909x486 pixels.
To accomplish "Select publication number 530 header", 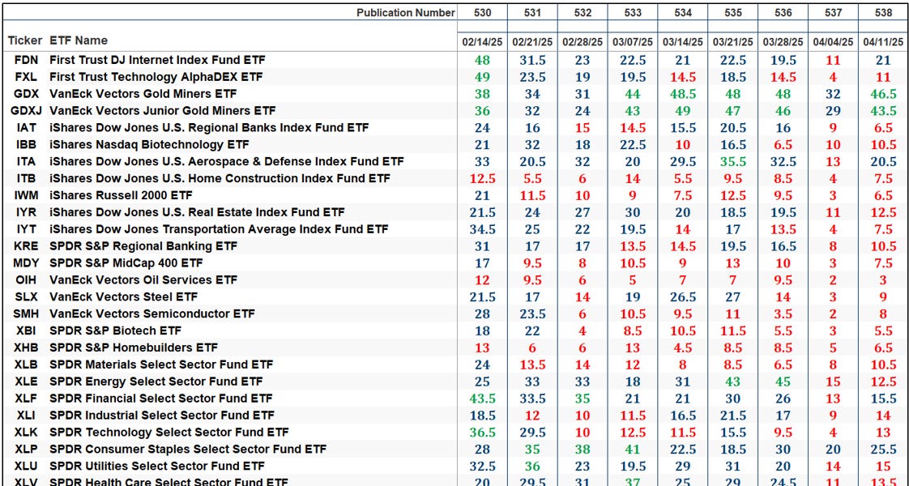I will (x=480, y=13).
